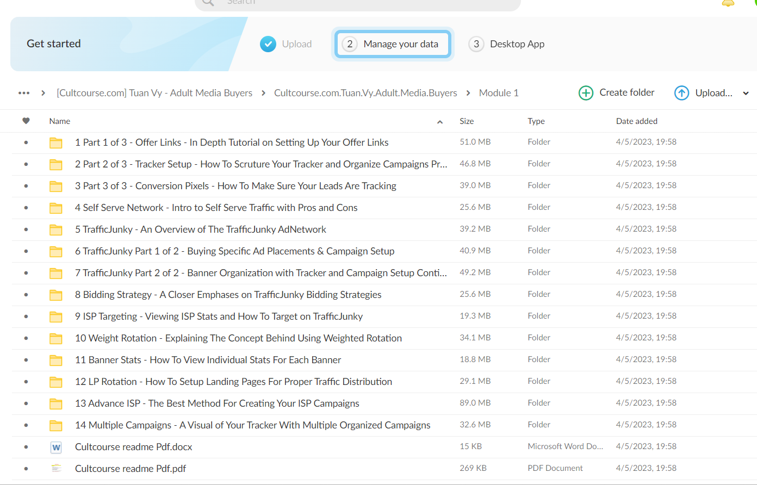
Task: Open folder icon of 10 Weight Rotation
Action: pyautogui.click(x=56, y=338)
